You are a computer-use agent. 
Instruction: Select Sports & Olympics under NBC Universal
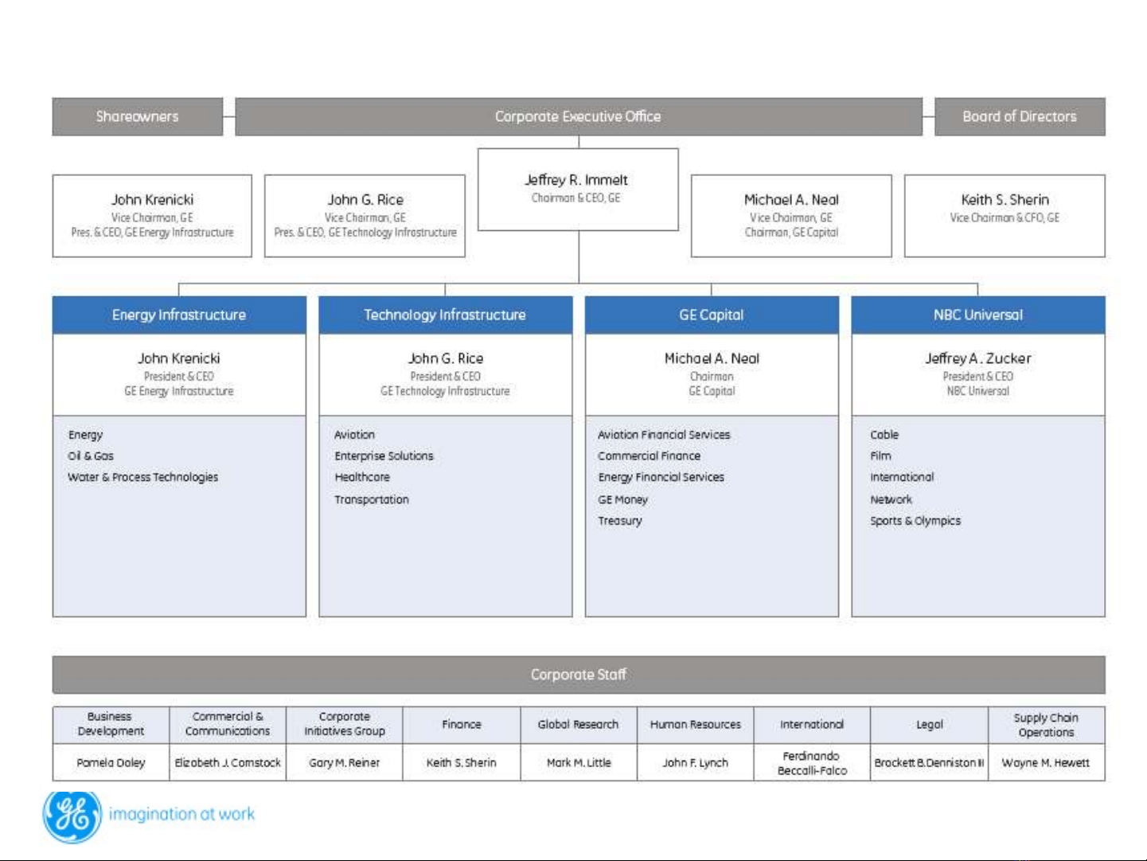(915, 521)
